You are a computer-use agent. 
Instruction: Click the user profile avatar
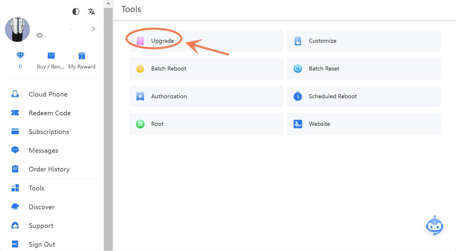pyautogui.click(x=18, y=29)
